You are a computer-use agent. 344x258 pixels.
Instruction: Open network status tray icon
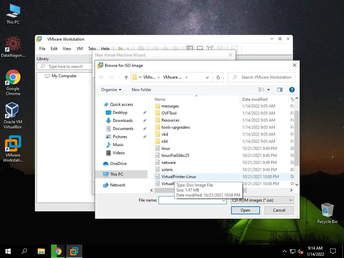293,251
